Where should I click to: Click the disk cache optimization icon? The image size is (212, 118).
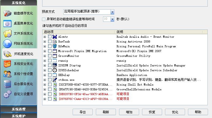pos(7,13)
